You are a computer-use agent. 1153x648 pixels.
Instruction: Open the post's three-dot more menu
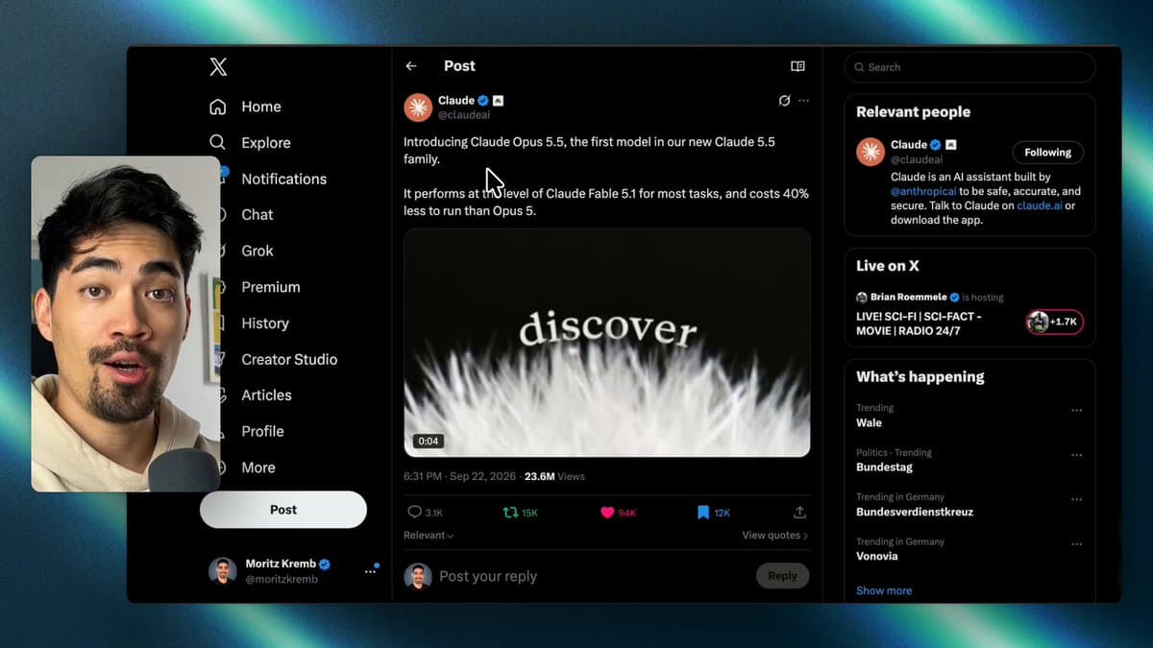click(x=804, y=101)
